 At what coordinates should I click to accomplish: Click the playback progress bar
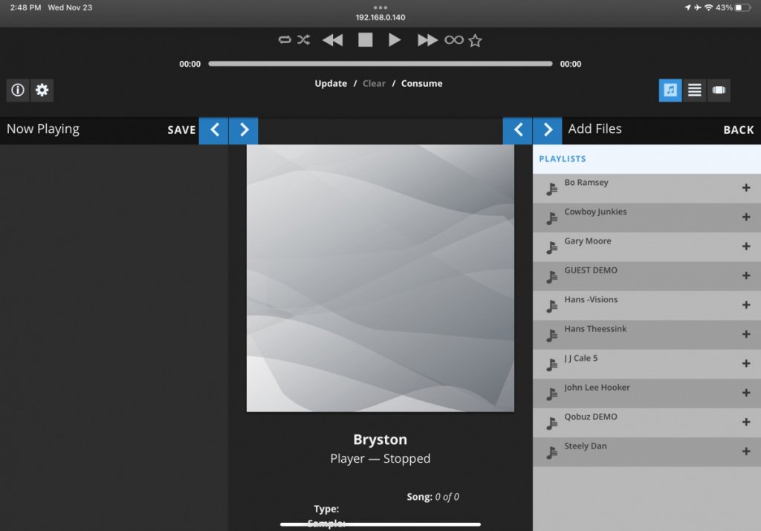tap(380, 64)
